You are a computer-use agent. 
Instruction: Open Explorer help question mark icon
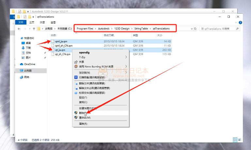(240, 23)
